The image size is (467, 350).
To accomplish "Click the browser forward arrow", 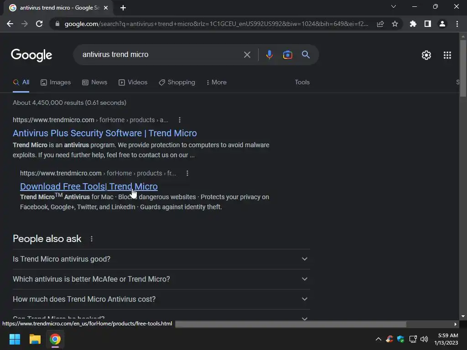I will (25, 24).
